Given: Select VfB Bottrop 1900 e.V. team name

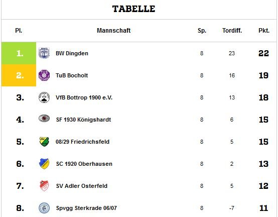Looking at the screenshot, I should (84, 97).
